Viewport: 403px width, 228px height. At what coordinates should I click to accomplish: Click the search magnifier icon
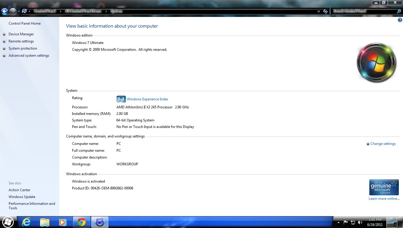(x=399, y=11)
